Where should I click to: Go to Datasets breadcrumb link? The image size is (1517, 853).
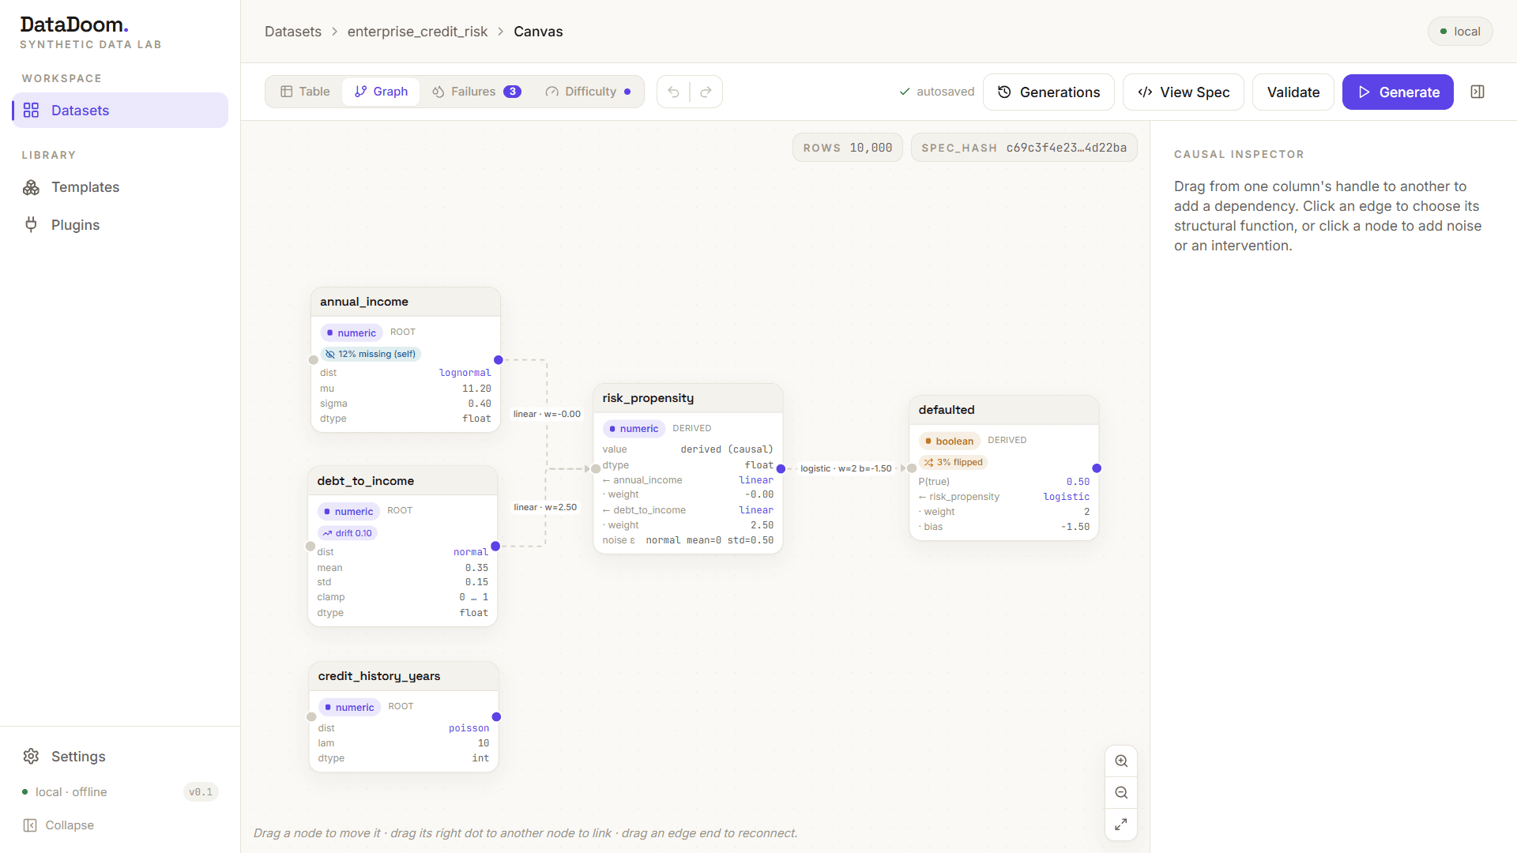293,32
